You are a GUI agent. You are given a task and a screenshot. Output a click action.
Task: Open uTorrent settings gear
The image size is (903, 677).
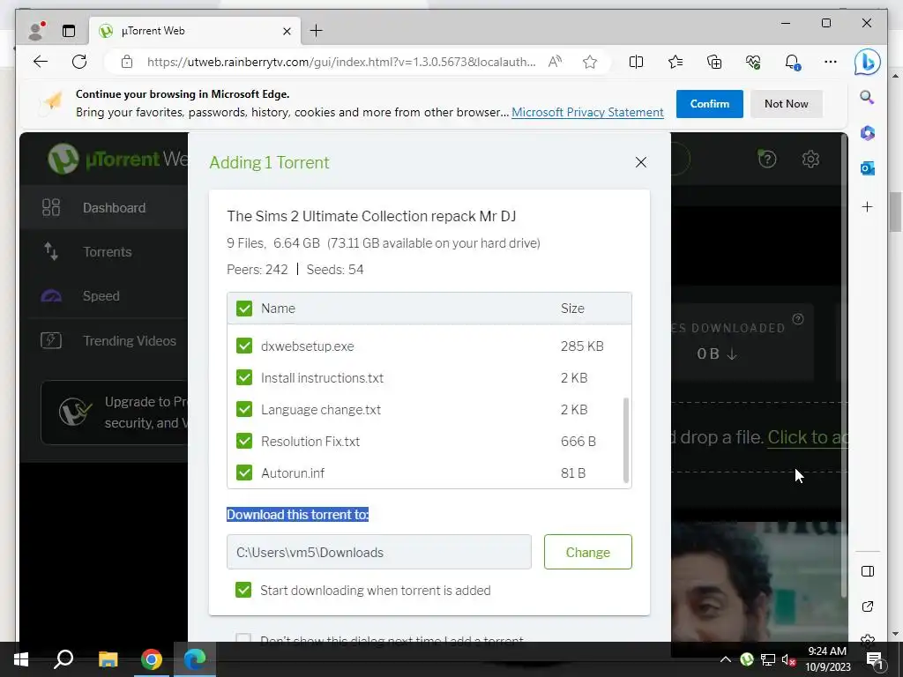click(x=810, y=159)
